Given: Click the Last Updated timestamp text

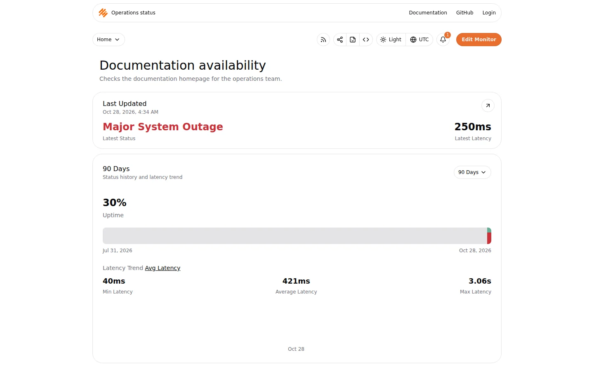Looking at the screenshot, I should [130, 112].
